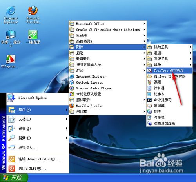Click 运行(R)... text label
The height and width of the screenshot is (182, 196).
click(27, 147)
